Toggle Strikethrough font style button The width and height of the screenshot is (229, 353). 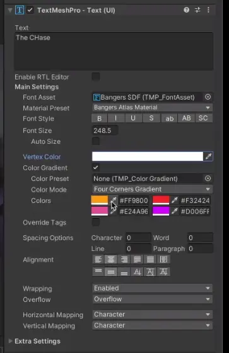click(x=151, y=119)
